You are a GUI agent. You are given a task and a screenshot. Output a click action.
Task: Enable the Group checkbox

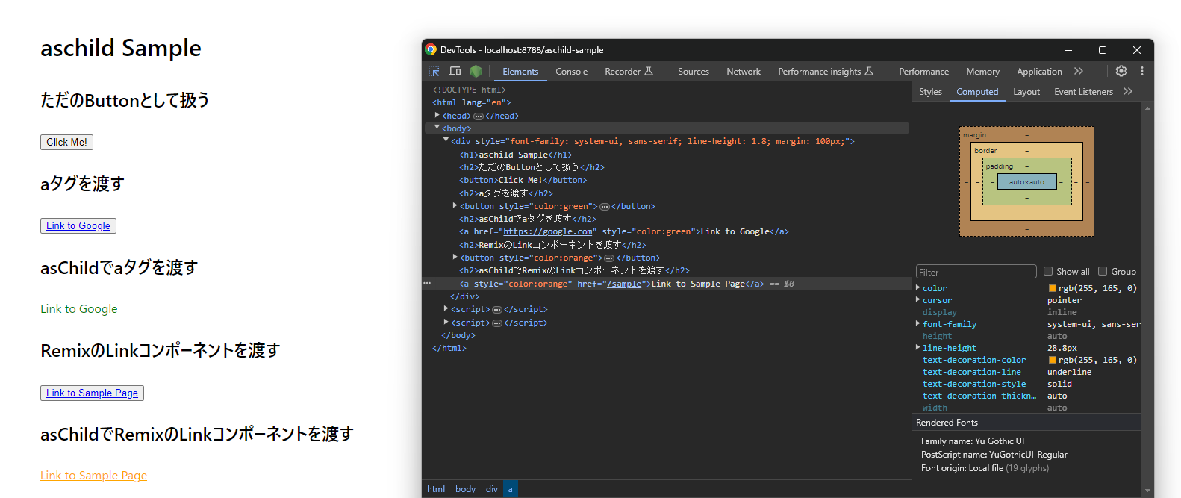[1103, 271]
